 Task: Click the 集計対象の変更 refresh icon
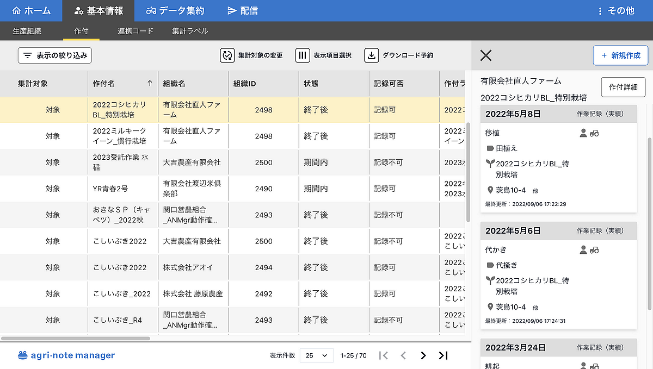tap(227, 55)
